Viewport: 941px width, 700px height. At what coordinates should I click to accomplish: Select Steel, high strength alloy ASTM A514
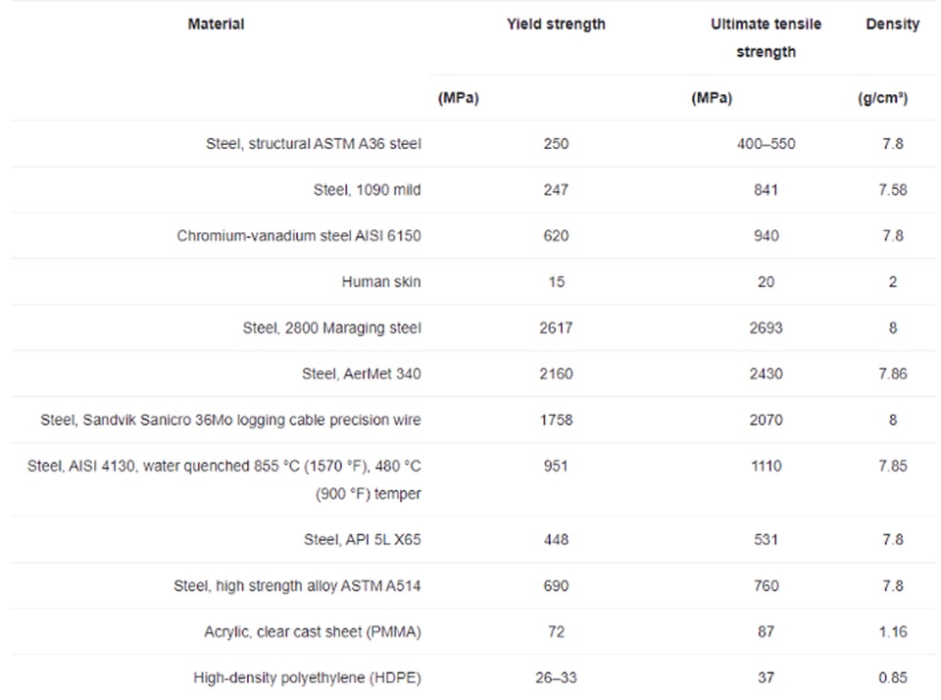click(297, 586)
